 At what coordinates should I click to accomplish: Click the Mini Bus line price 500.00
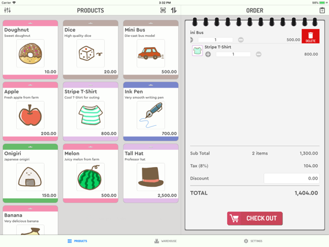pyautogui.click(x=293, y=40)
